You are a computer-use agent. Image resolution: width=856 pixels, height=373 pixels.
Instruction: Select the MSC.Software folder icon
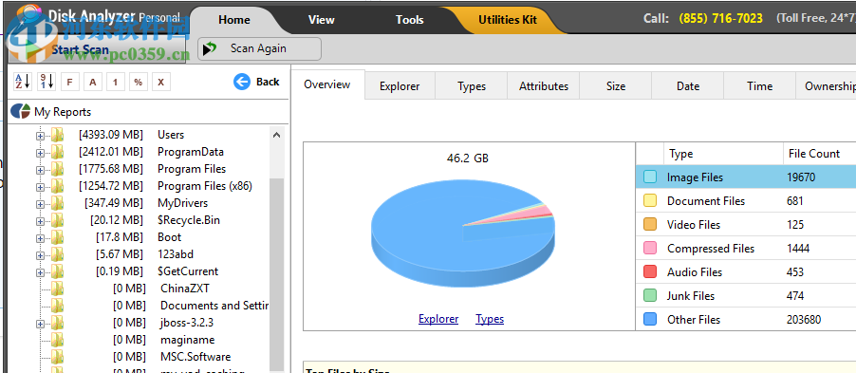(x=57, y=357)
